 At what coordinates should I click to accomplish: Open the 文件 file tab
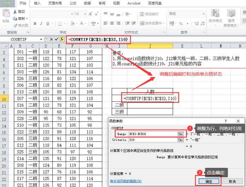point(7,3)
